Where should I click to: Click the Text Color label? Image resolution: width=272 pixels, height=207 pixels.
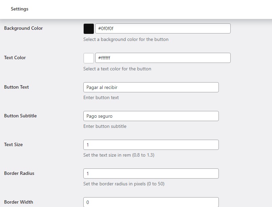[15, 58]
